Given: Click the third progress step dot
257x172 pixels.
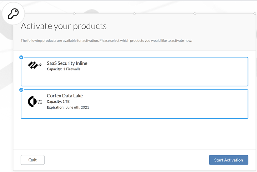Looking at the screenshot, I should coord(195,14).
